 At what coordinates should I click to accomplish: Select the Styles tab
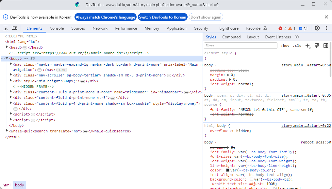point(211,37)
